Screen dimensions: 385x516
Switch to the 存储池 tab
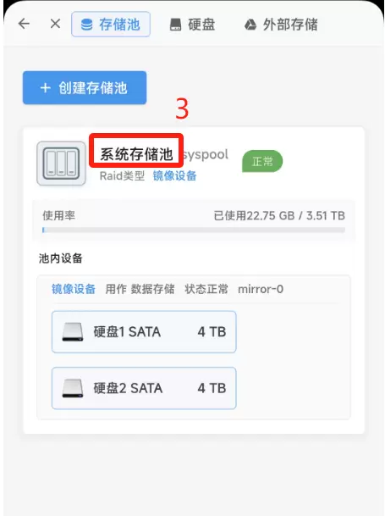111,25
